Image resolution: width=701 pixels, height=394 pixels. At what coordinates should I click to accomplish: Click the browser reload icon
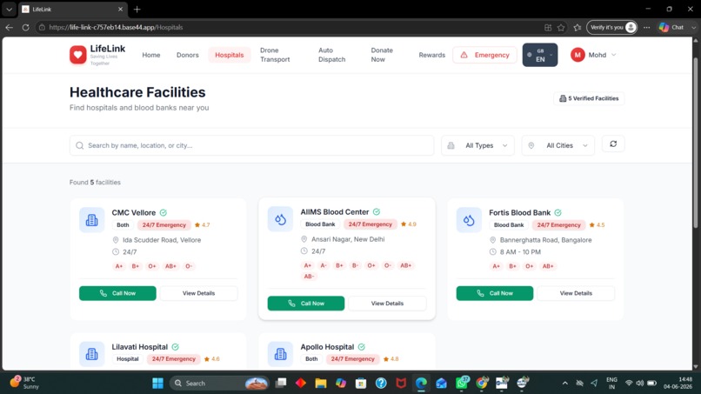[25, 27]
